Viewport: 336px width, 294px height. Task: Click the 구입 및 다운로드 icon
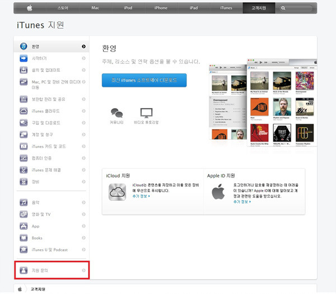[24, 123]
